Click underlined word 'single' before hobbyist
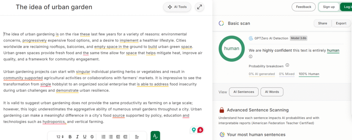 (x=46, y=84)
